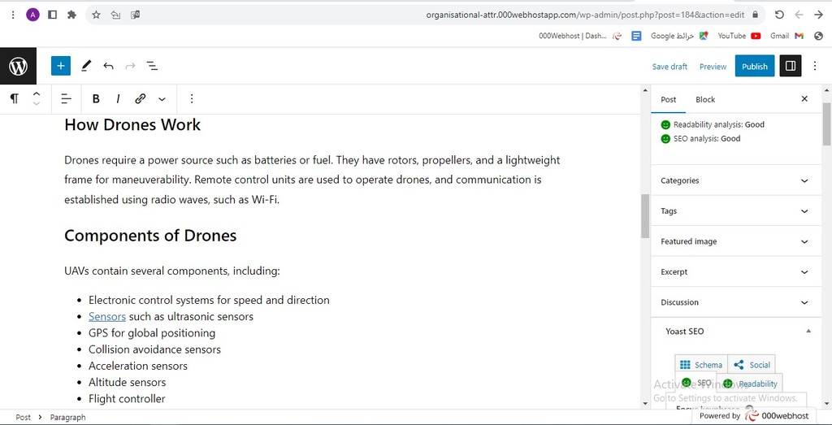Insert a link with the link icon

140,98
